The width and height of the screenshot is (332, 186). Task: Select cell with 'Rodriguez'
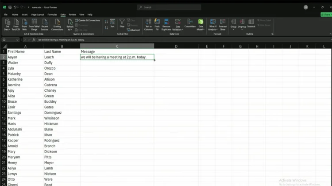click(62, 141)
